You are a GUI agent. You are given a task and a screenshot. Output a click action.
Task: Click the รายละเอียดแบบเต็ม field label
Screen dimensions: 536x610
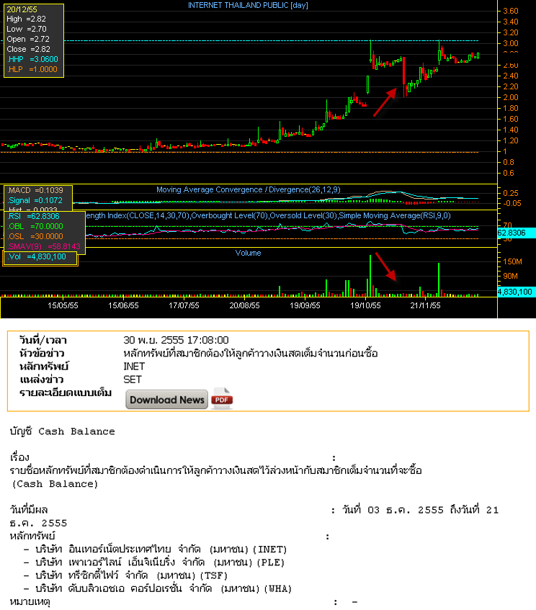[x=66, y=393]
